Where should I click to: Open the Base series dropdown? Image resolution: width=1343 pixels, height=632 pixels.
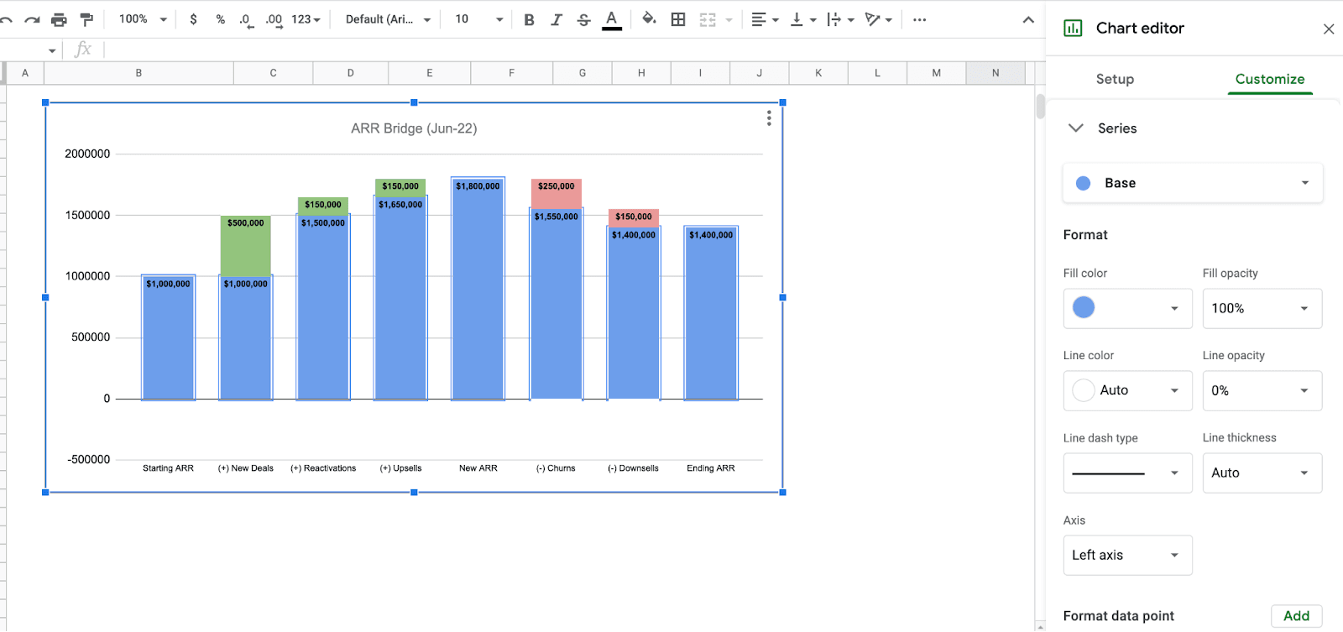(1192, 183)
